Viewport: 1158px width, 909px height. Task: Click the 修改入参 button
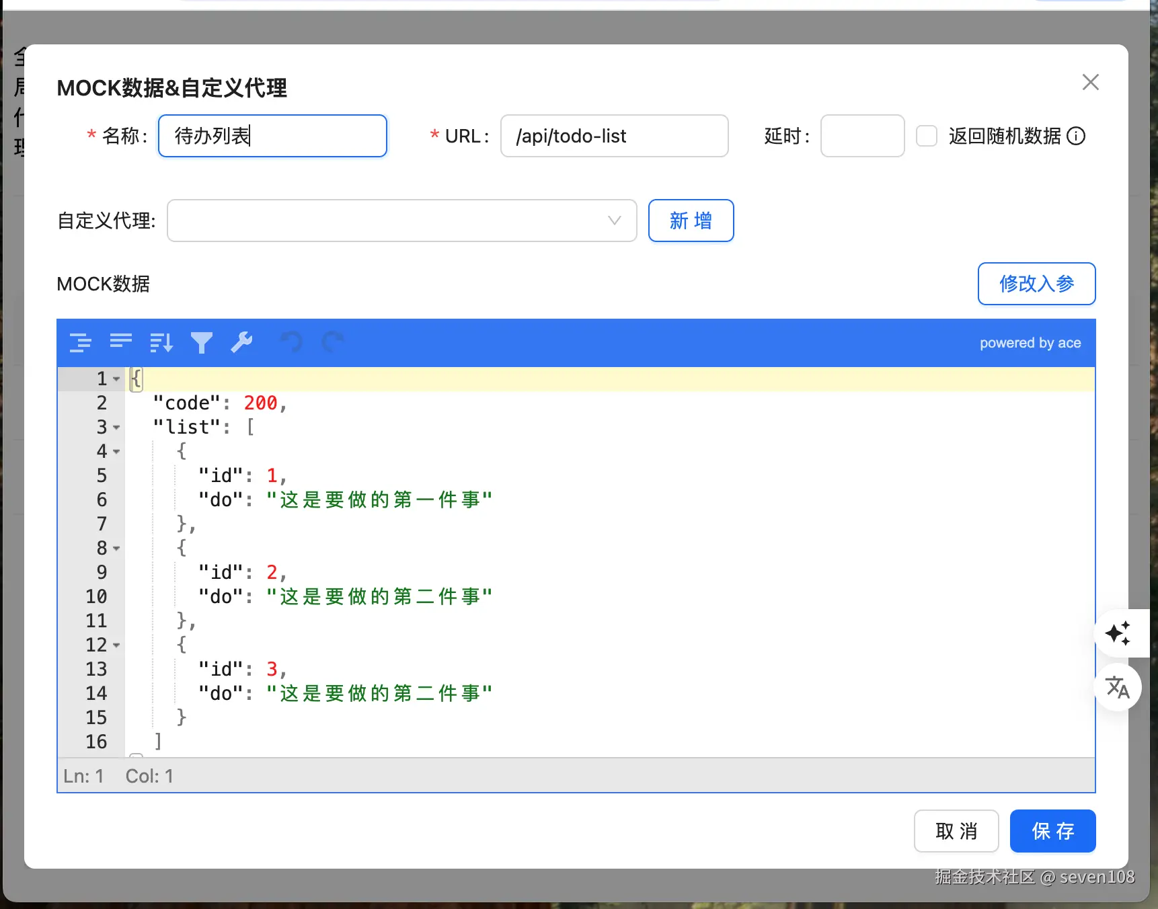pyautogui.click(x=1036, y=284)
